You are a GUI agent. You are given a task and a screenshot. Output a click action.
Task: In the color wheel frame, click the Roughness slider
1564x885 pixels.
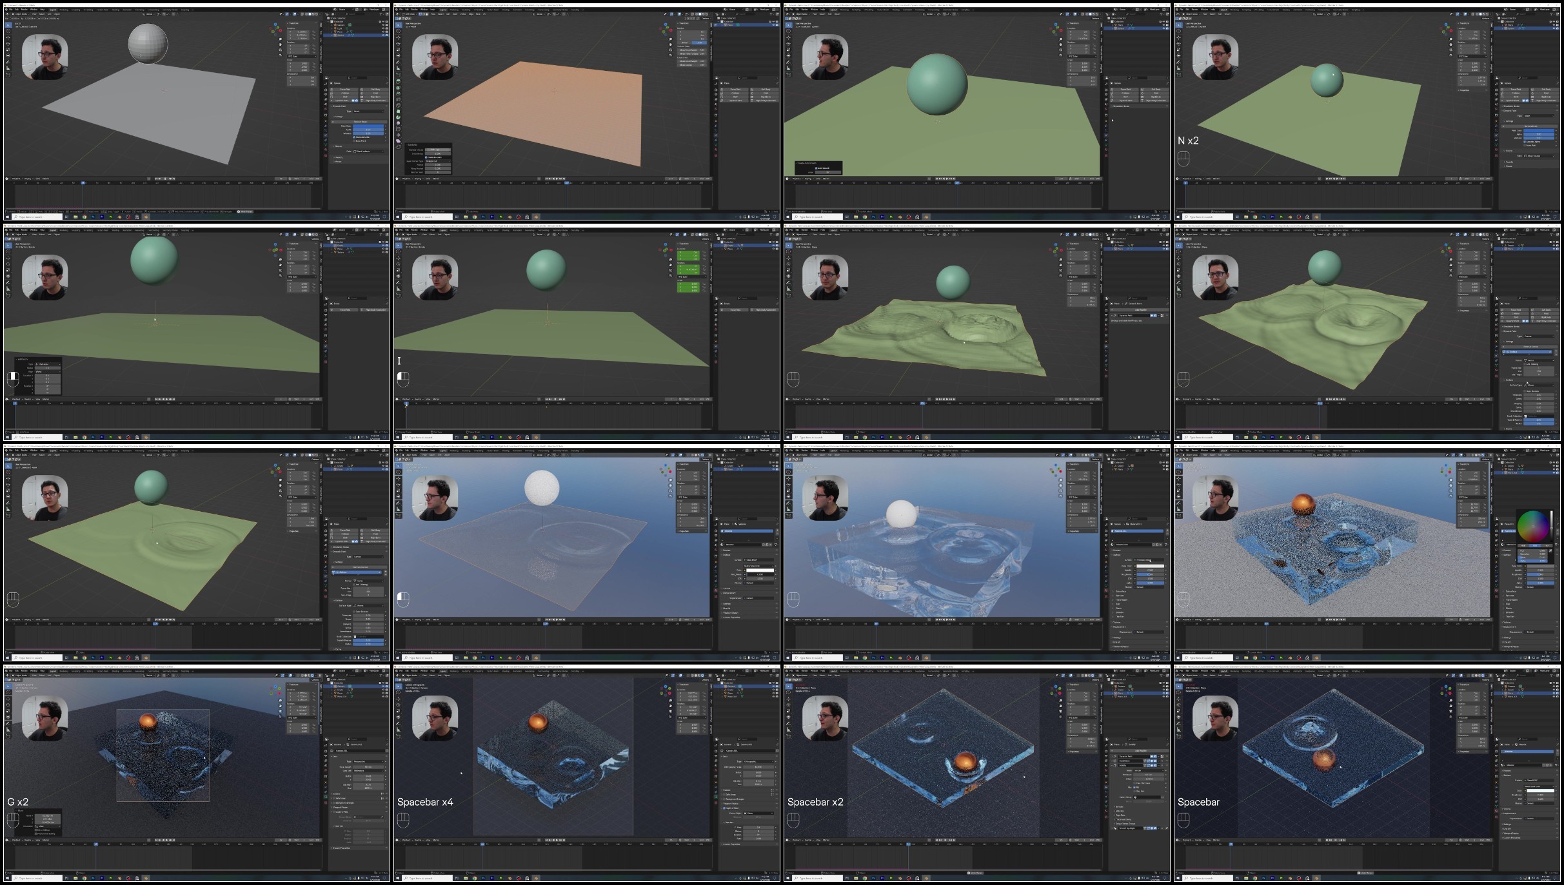1540,574
